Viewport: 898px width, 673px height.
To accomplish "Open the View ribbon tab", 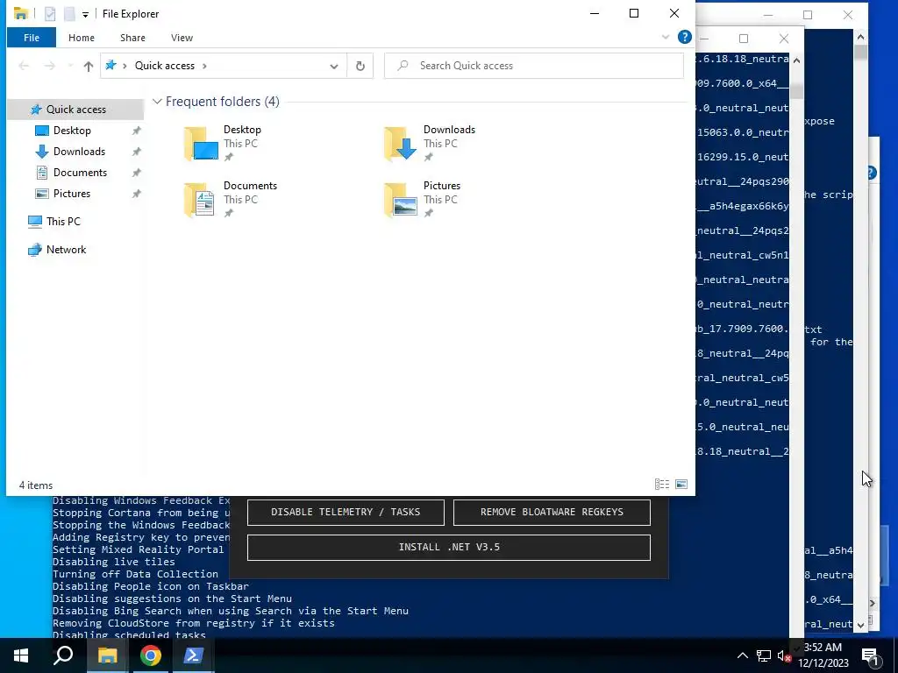I will tap(182, 38).
